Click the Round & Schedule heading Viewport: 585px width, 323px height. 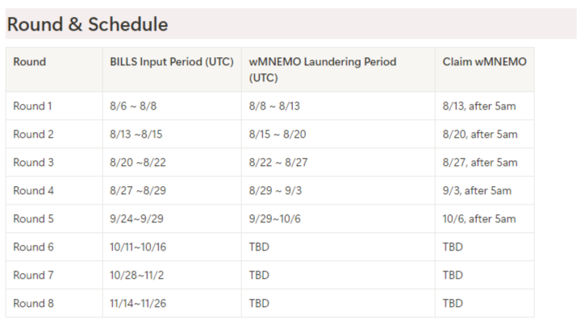[x=87, y=25]
